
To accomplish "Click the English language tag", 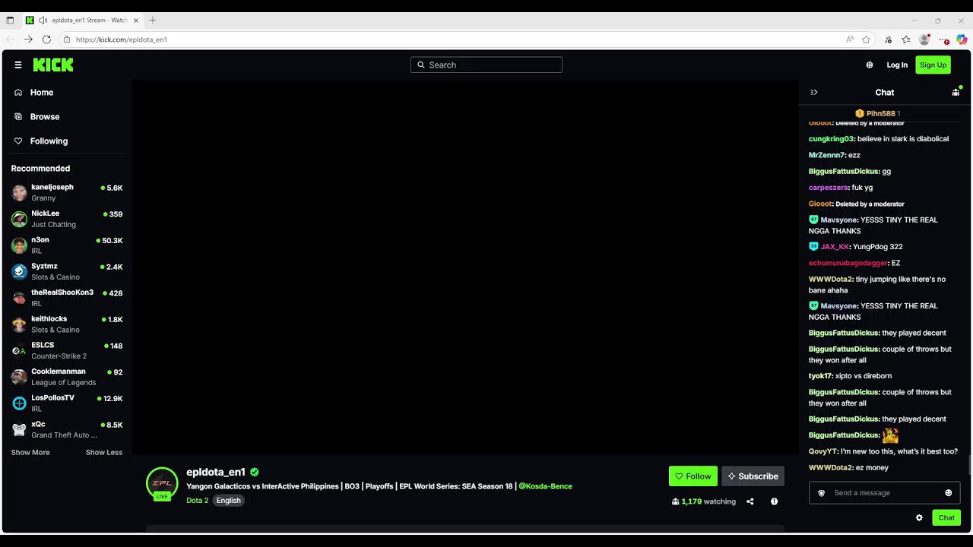I will click(228, 501).
